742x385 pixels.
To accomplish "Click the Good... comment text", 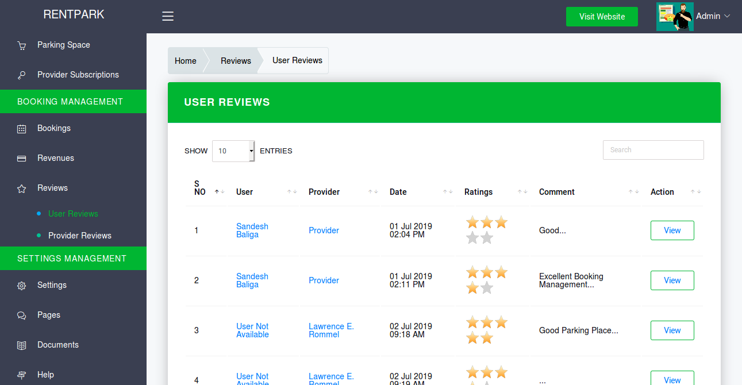I will (x=552, y=230).
